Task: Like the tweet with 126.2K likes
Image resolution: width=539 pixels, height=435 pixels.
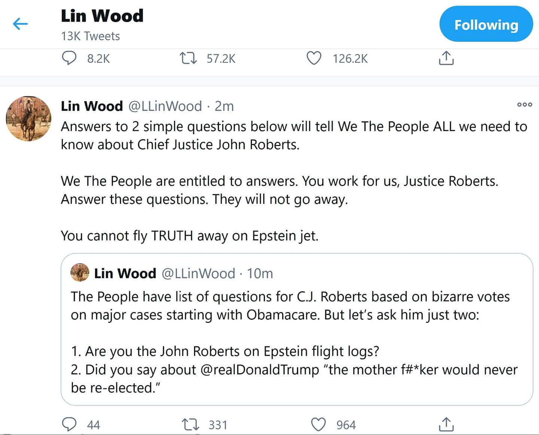Action: (314, 58)
